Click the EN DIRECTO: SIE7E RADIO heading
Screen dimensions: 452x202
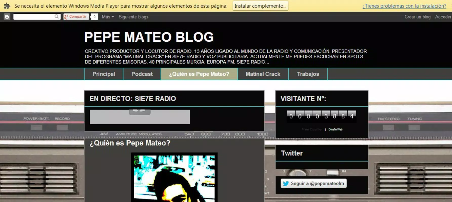pyautogui.click(x=133, y=98)
